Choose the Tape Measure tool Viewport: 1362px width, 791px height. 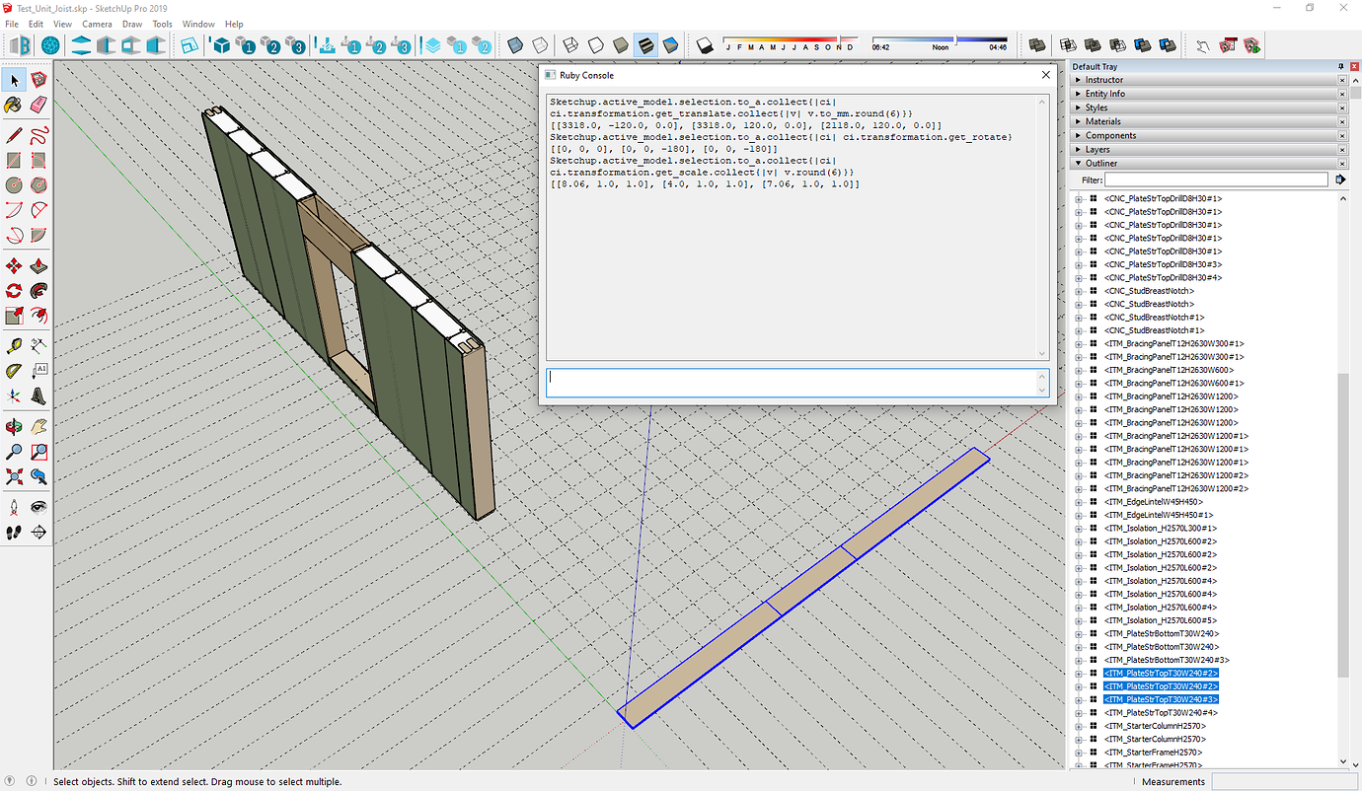click(x=15, y=345)
